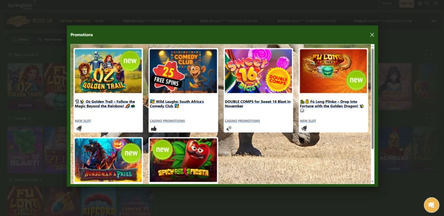
Task: Open the Comedy Club 25 free spins image
Action: click(x=183, y=71)
